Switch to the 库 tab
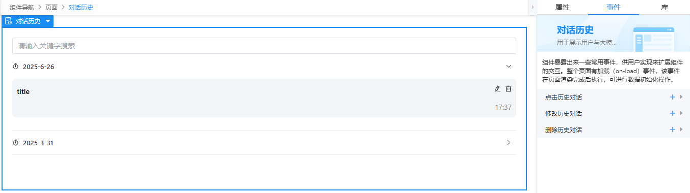The height and width of the screenshot is (193, 690). point(665,7)
